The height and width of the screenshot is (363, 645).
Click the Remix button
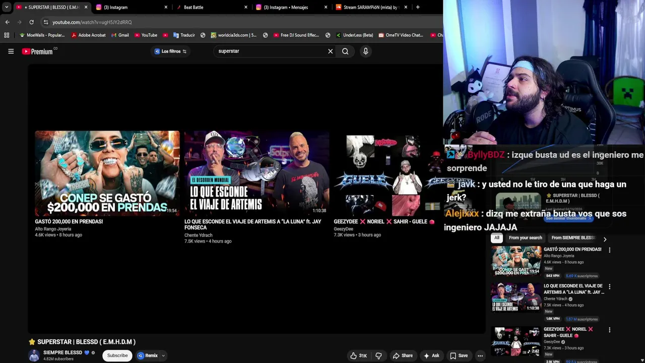tap(148, 355)
